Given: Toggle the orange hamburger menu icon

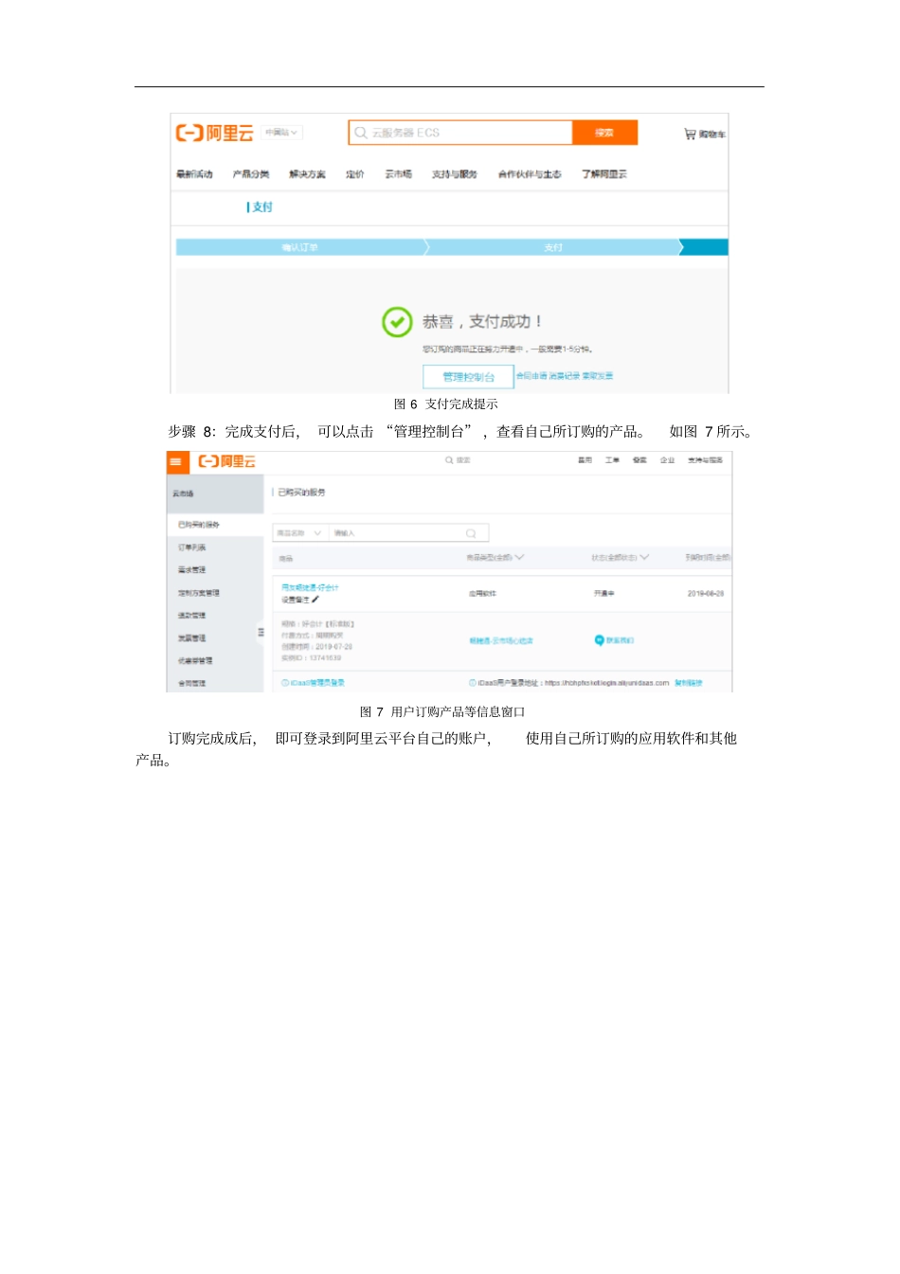Looking at the screenshot, I should (176, 461).
